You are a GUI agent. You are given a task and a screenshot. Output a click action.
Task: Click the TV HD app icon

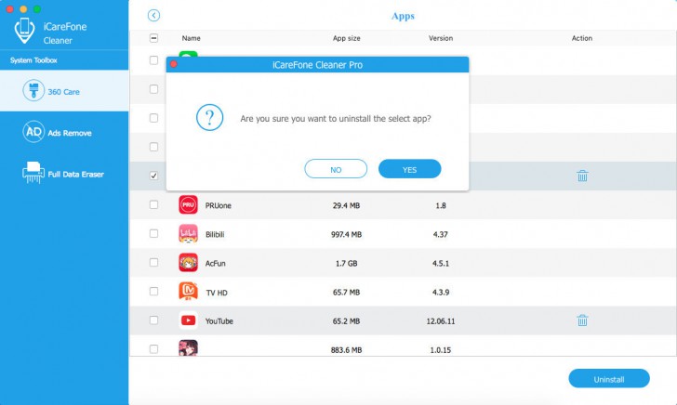(188, 291)
